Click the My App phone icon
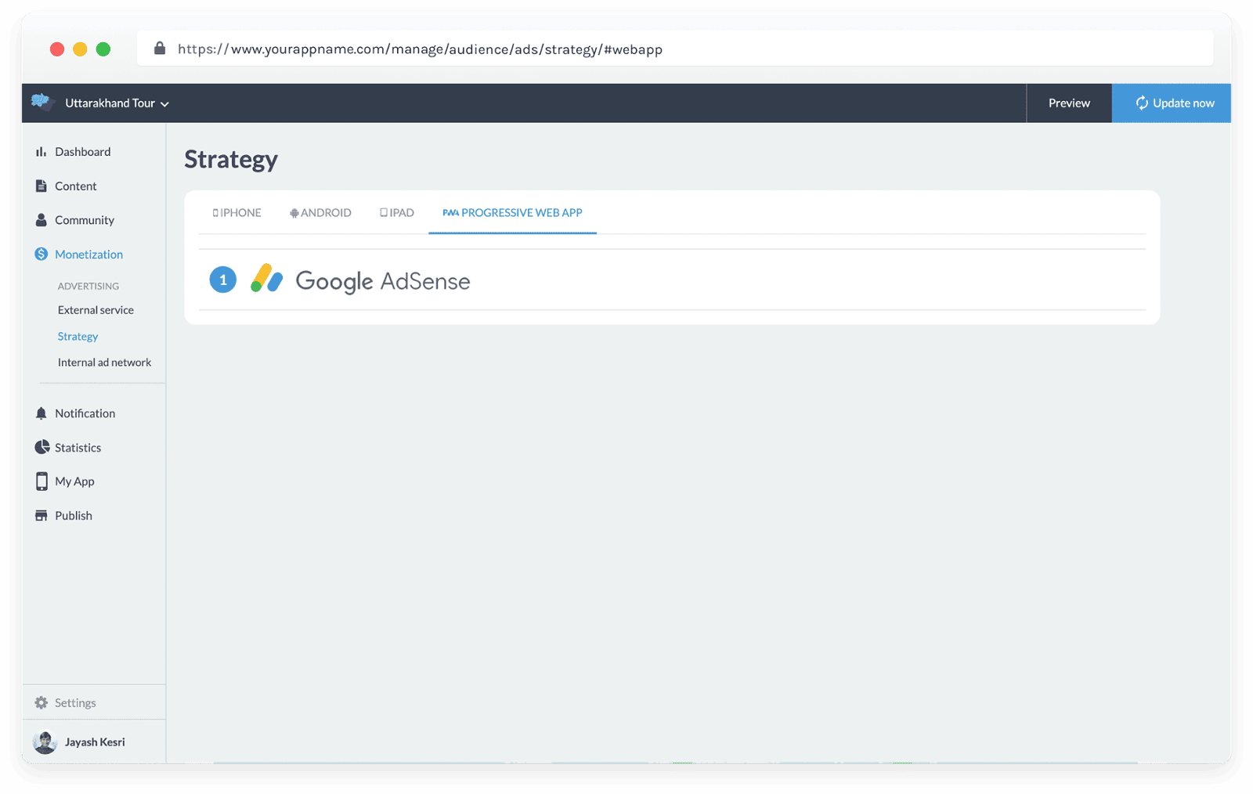This screenshot has height=794, width=1253. tap(42, 482)
